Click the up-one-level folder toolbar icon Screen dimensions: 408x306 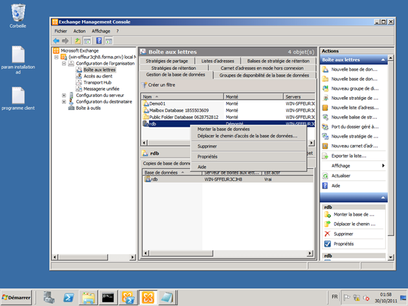[78, 41]
